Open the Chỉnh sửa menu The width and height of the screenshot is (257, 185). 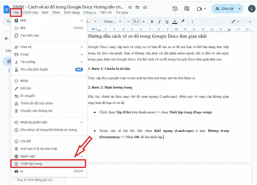pos(30,12)
